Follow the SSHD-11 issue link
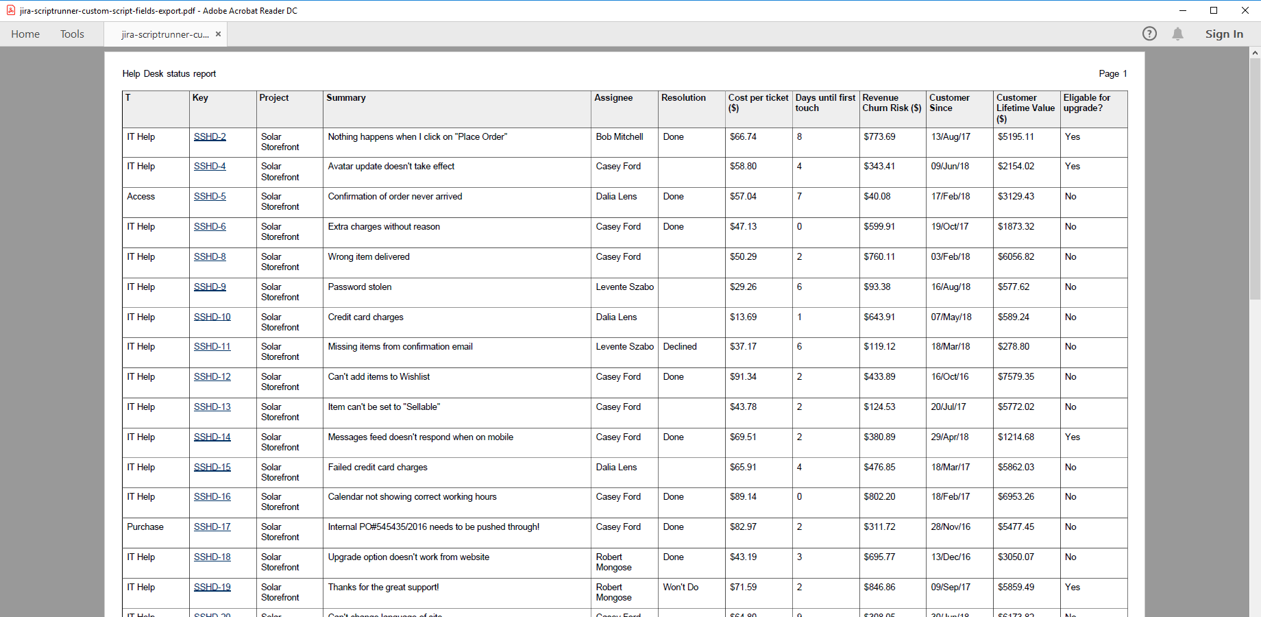1261x617 pixels. (x=212, y=347)
